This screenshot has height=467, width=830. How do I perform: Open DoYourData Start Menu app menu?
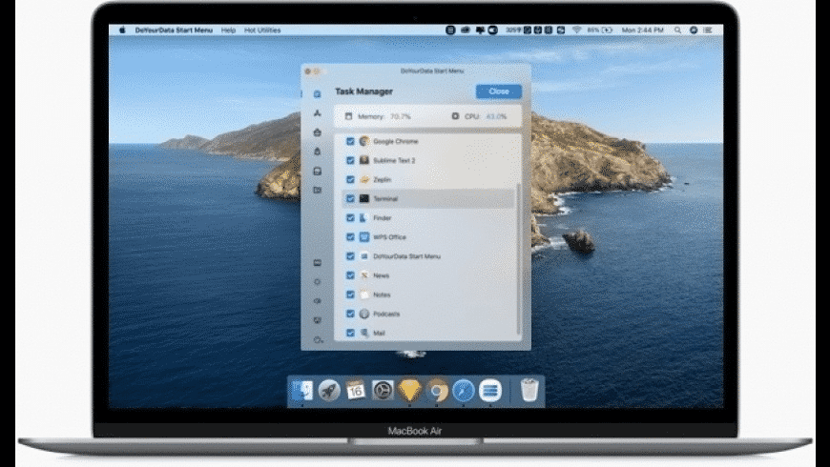point(174,30)
